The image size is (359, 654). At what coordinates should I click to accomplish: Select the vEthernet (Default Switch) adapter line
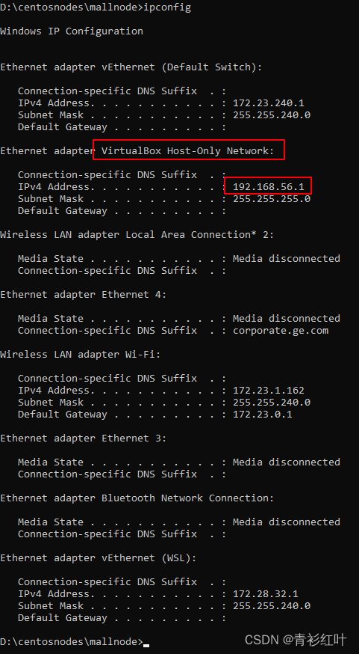coord(131,67)
